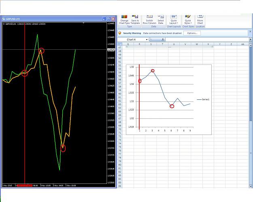Image resolution: width=253 pixels, height=202 pixels.
Task: Select column T header
Action: click(162, 44)
